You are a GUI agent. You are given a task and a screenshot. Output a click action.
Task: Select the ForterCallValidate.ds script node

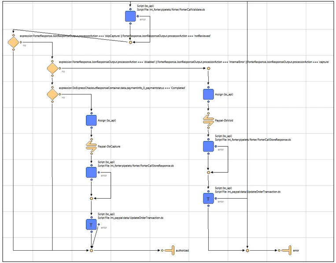click(130, 16)
